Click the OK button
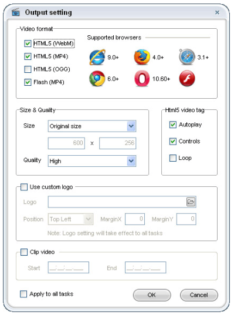Image resolution: width=234 pixels, height=315 pixels. click(x=152, y=295)
